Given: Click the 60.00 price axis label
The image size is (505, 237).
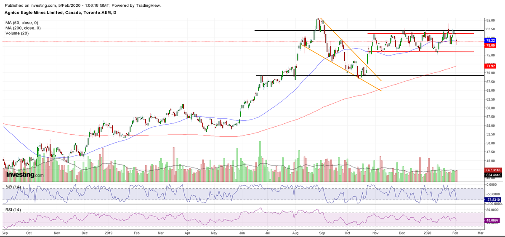Looking at the screenshot, I should [x=490, y=108].
